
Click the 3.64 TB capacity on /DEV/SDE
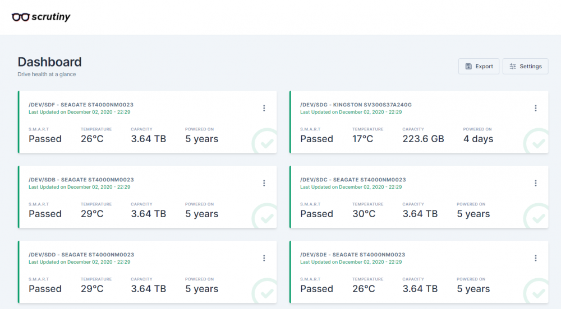pyautogui.click(x=420, y=289)
